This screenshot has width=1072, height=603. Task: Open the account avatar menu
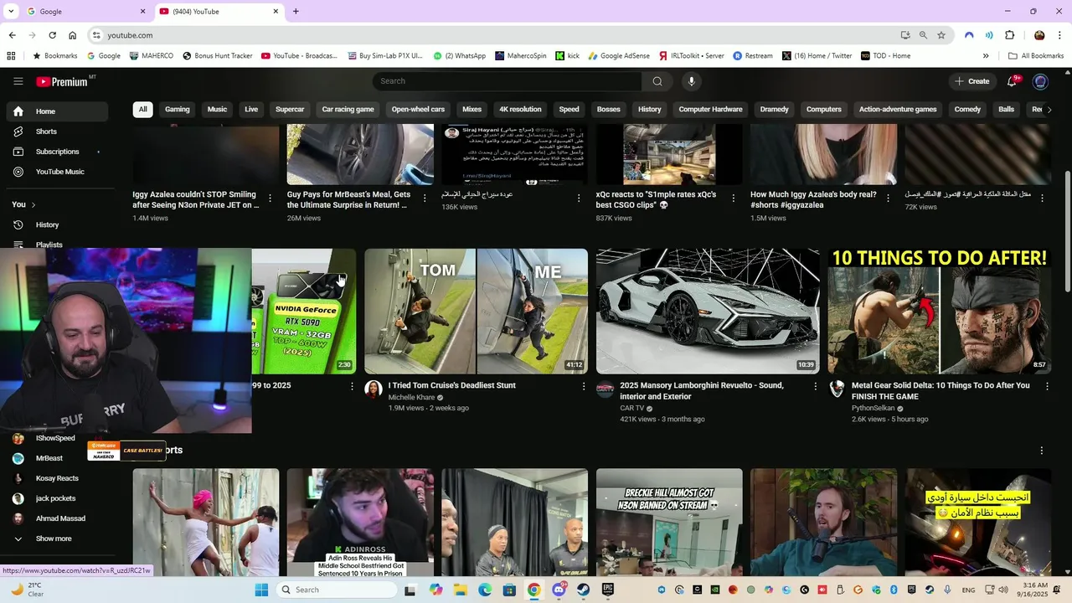coord(1040,81)
